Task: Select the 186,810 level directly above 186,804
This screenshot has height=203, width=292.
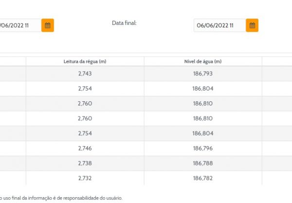Action: tap(203, 118)
